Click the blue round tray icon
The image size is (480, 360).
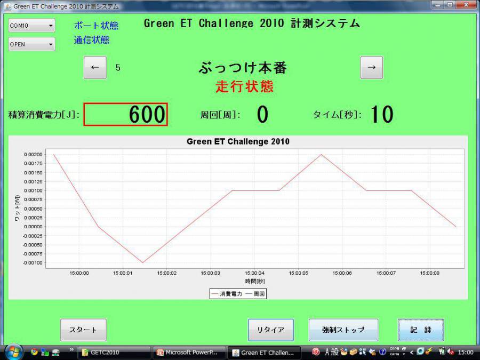[x=420, y=351]
